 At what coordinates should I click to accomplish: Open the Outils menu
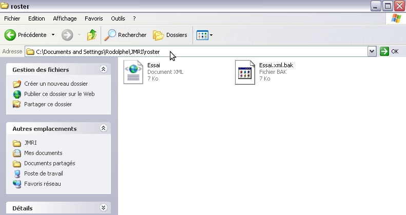pyautogui.click(x=118, y=18)
